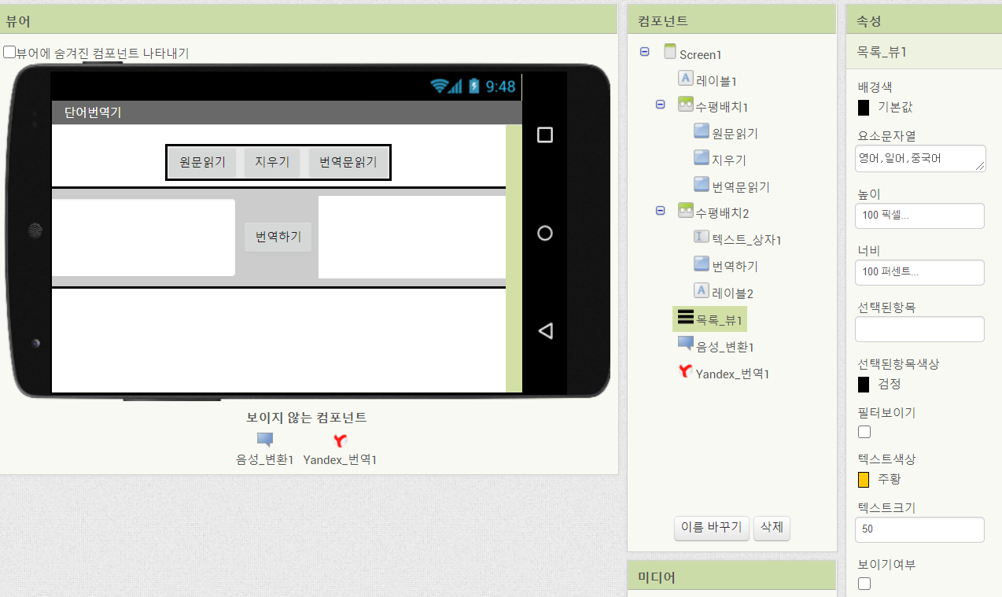The height and width of the screenshot is (597, 1002).
Task: Click the 레이블1 label icon
Action: [x=686, y=79]
